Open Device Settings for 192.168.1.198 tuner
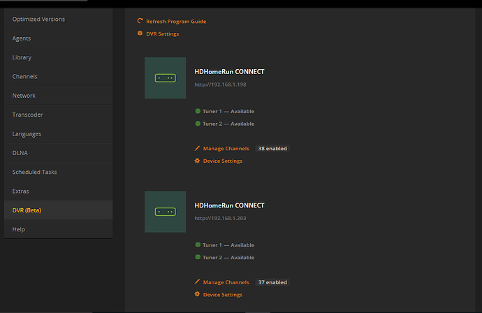This screenshot has height=313, width=482. [x=223, y=161]
